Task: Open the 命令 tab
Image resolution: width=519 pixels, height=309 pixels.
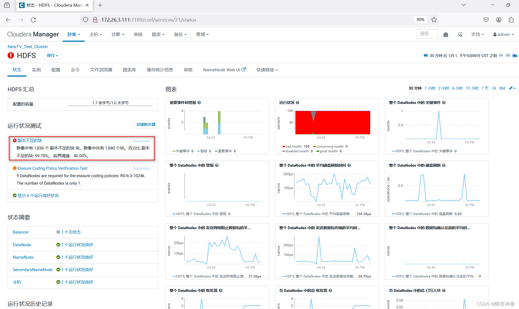Action: tap(75, 70)
